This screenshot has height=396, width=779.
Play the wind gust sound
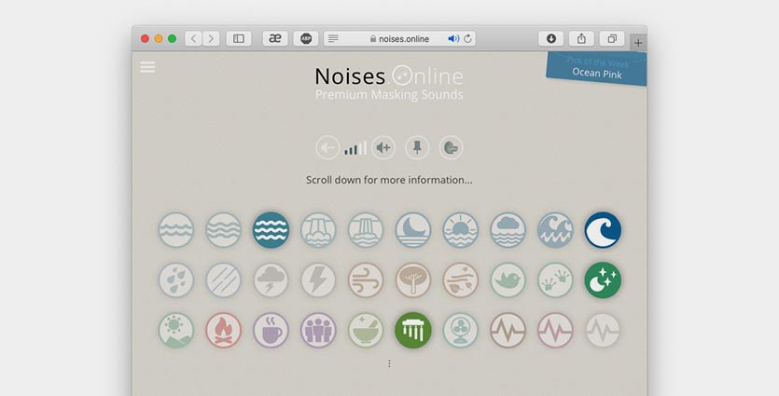tap(366, 280)
